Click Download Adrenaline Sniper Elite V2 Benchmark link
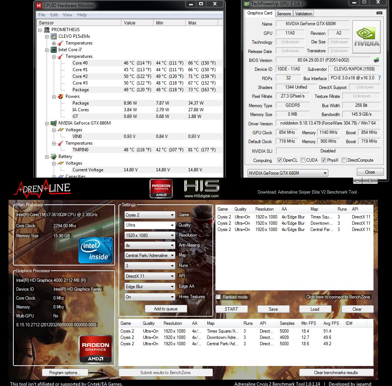The height and width of the screenshot is (386, 392). [307, 192]
